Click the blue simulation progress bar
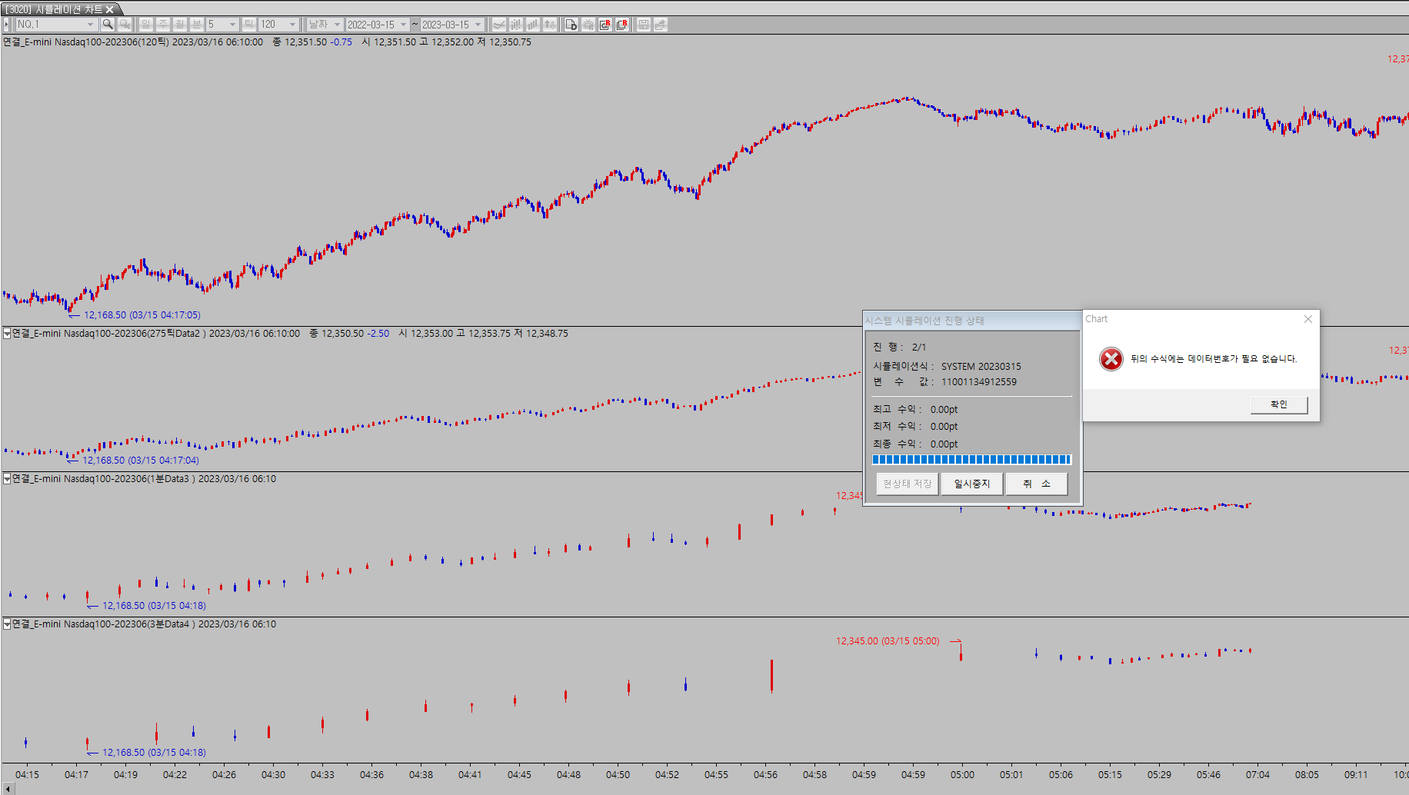 pos(971,460)
